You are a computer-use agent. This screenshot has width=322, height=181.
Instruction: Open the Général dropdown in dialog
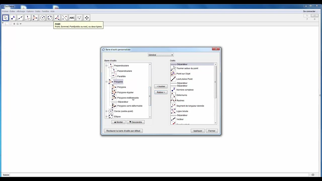pos(161,55)
